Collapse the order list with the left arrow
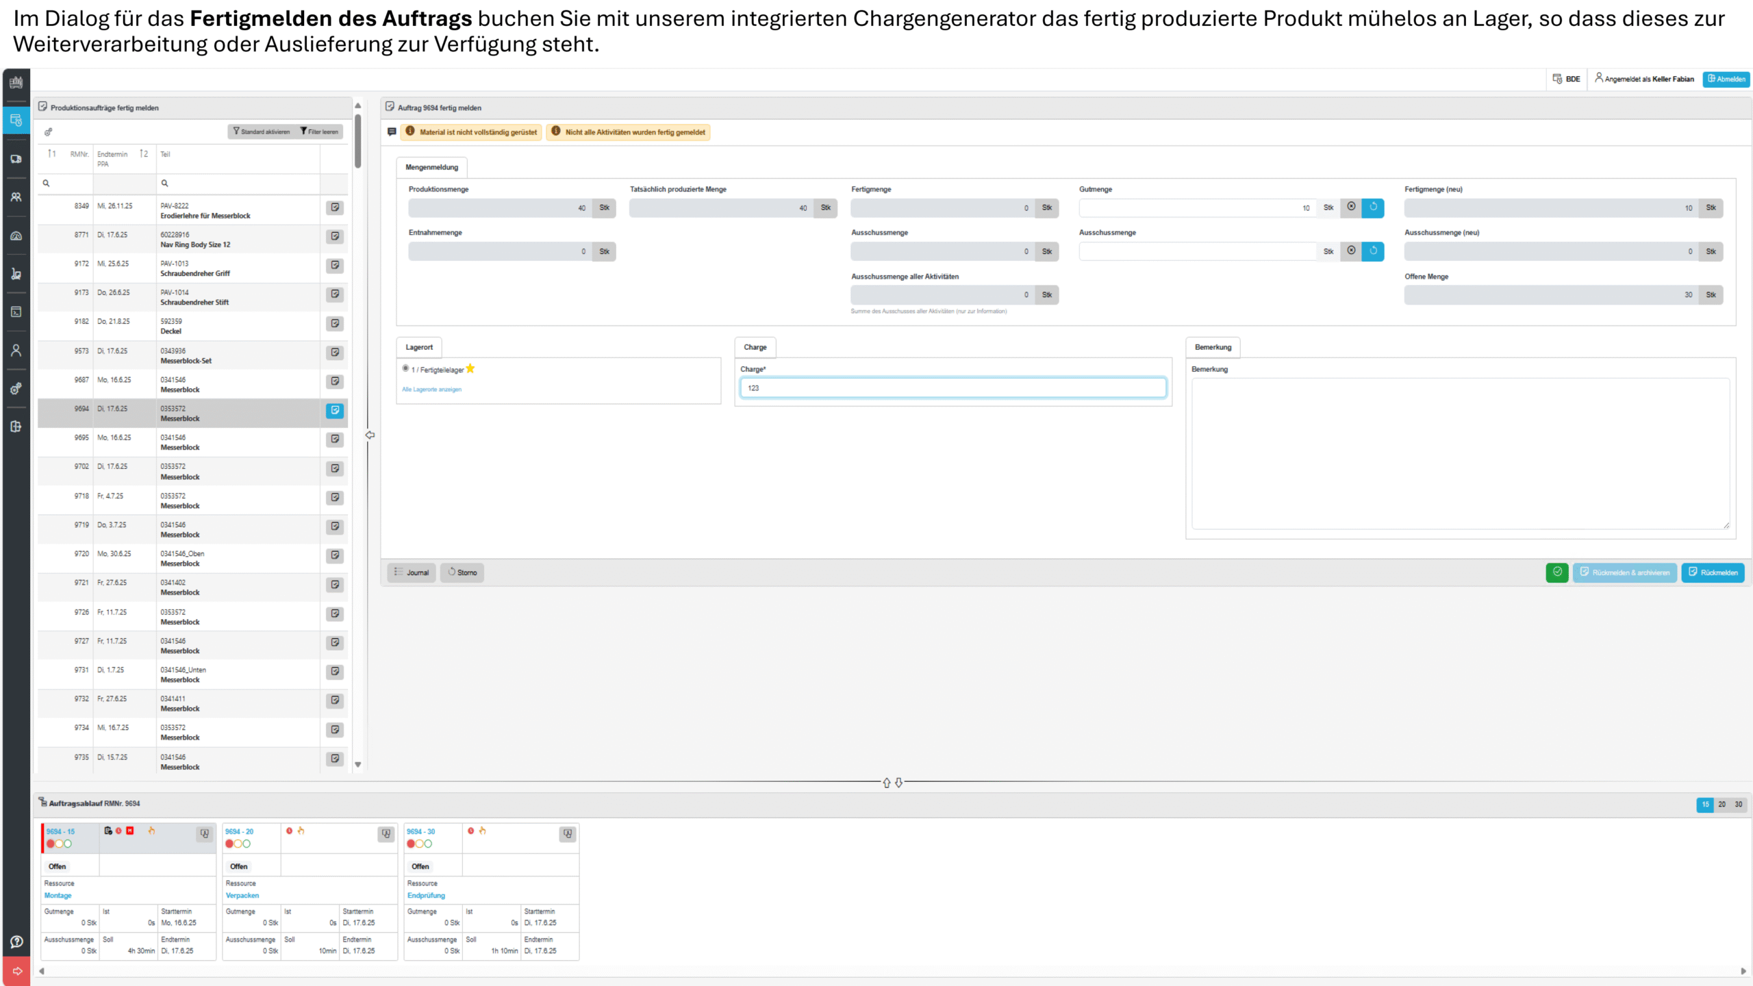 tap(370, 435)
